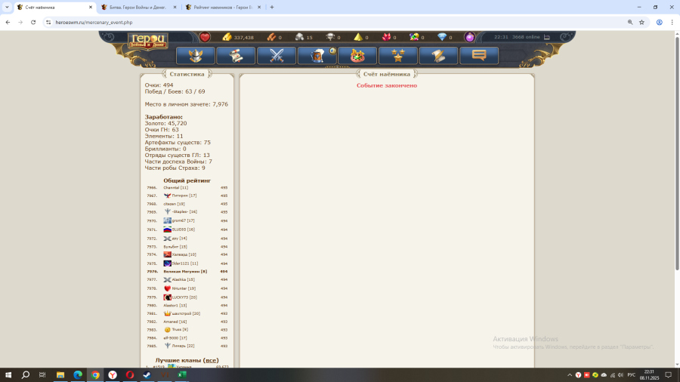Click the purple mana orb icon
Screen dimensions: 680x382
(x=469, y=37)
